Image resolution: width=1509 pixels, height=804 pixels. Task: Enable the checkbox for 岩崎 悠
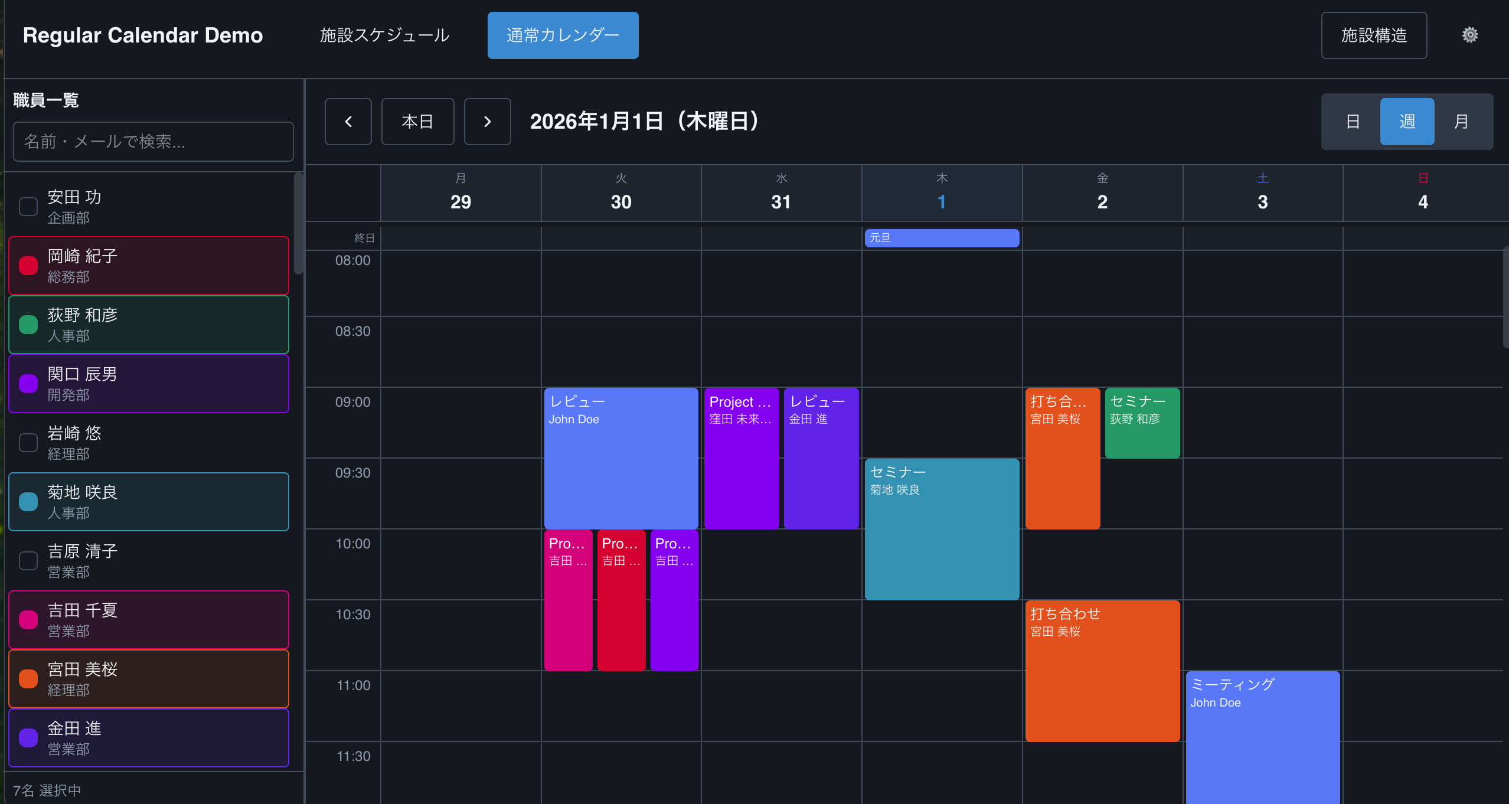[28, 442]
